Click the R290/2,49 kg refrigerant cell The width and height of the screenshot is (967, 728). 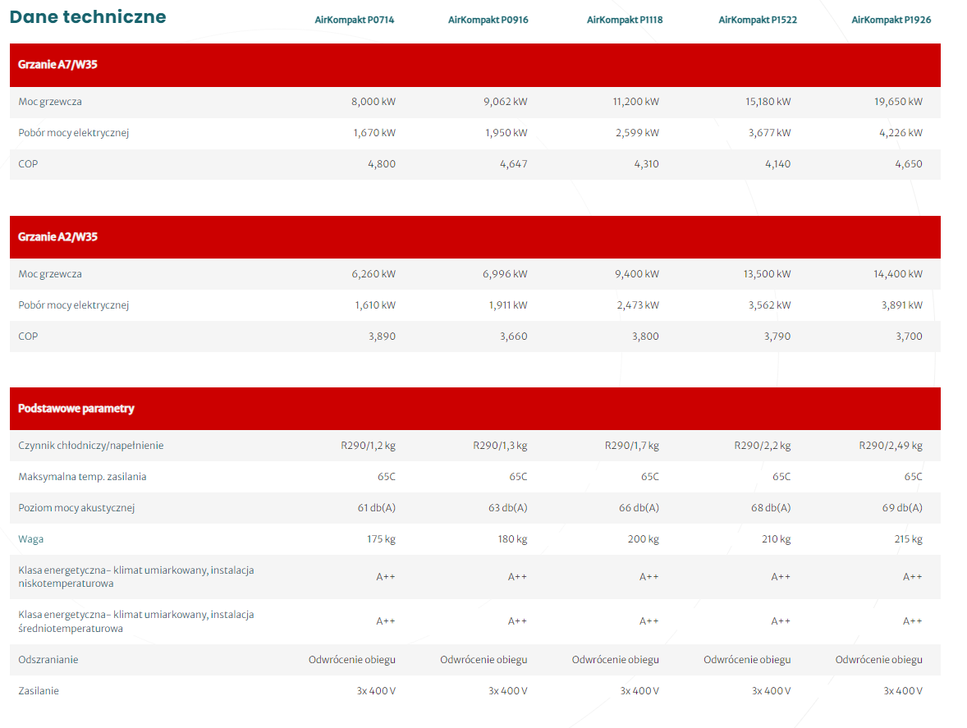890,446
